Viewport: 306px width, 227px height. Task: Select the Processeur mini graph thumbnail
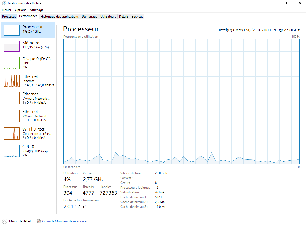click(x=12, y=31)
